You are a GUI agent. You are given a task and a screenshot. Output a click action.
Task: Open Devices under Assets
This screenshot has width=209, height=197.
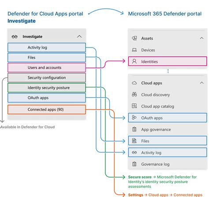coord(148,50)
